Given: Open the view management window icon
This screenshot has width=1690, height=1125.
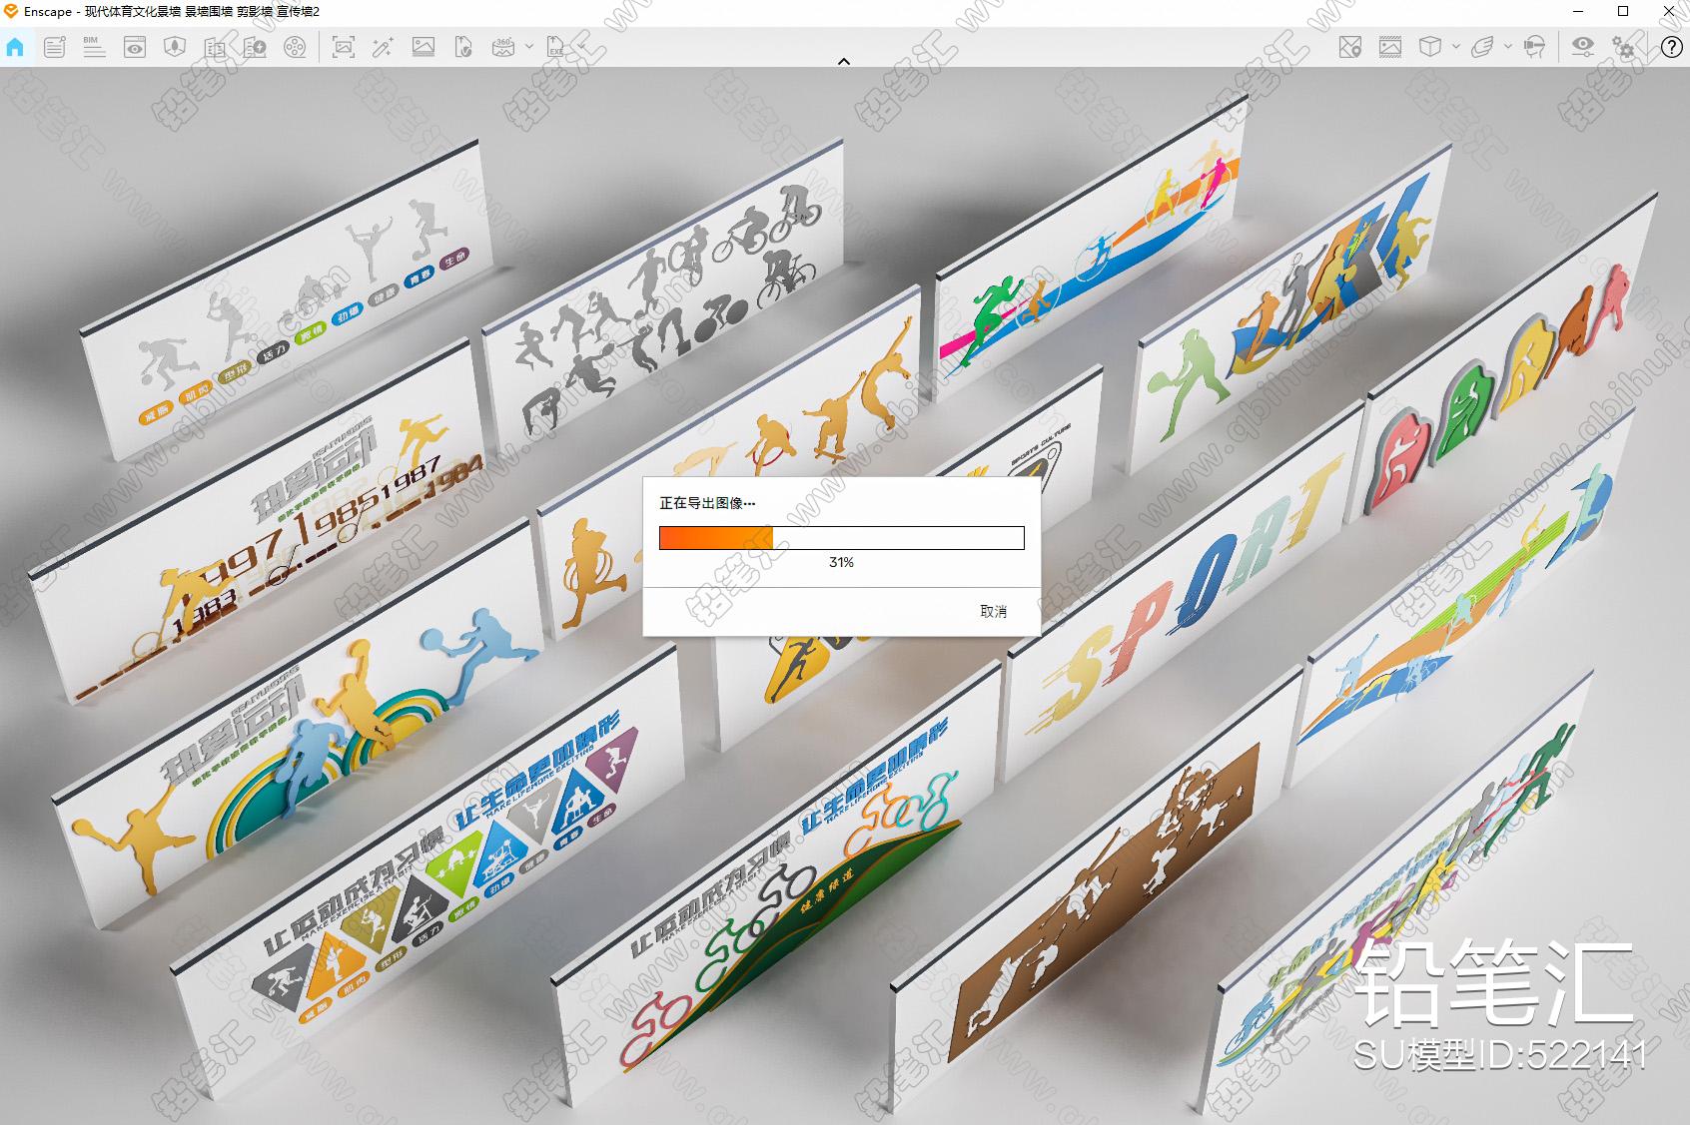Looking at the screenshot, I should [x=135, y=47].
